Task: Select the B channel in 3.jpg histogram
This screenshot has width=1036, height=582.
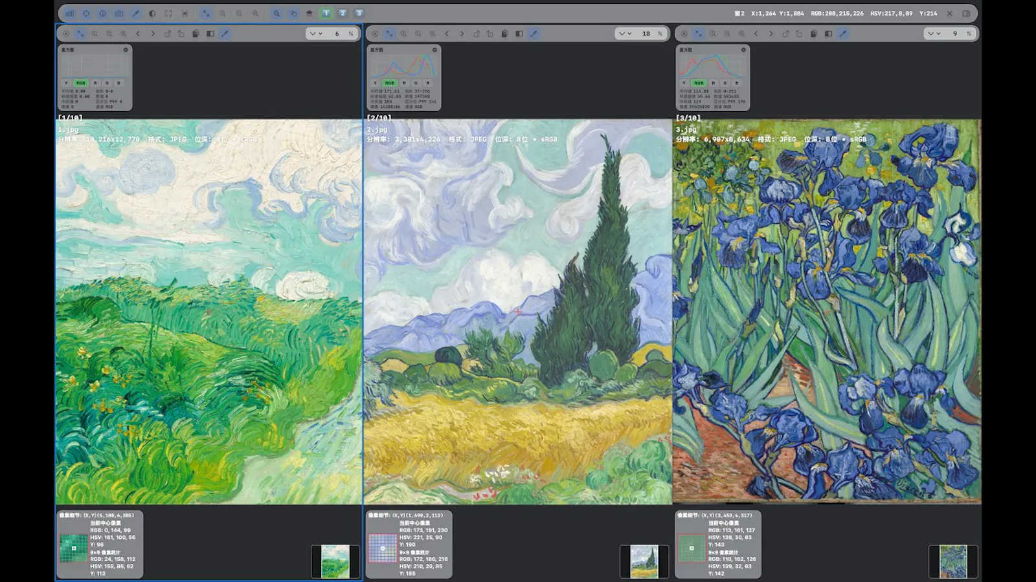Action: 737,83
